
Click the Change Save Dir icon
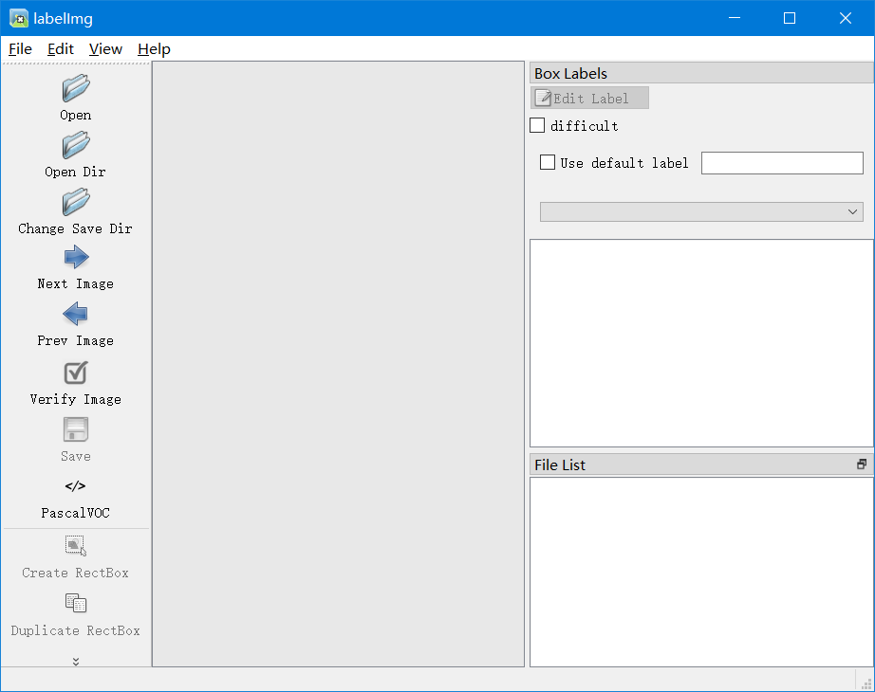pos(76,203)
